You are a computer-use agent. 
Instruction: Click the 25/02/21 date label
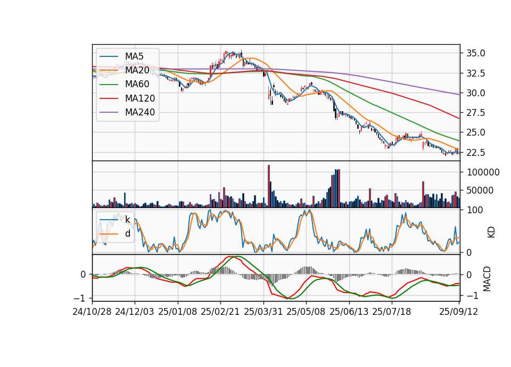point(220,312)
